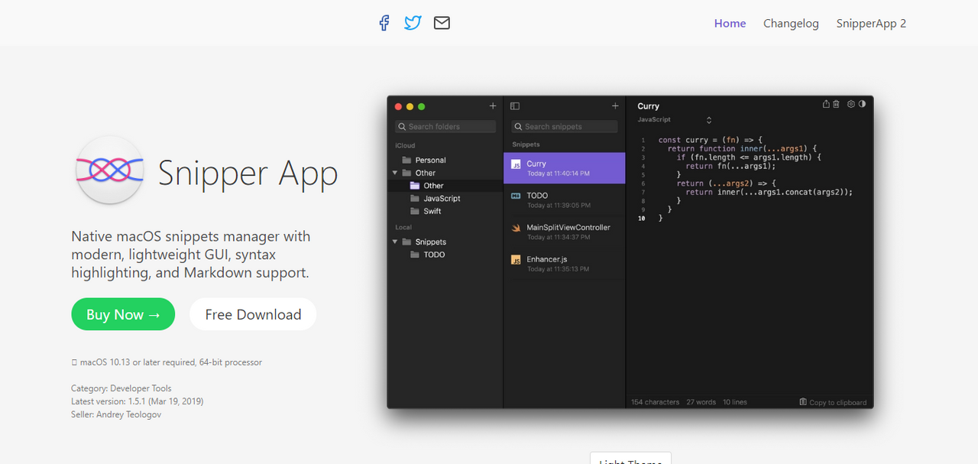Click the Free Download button
This screenshot has width=978, height=464.
[x=253, y=314]
